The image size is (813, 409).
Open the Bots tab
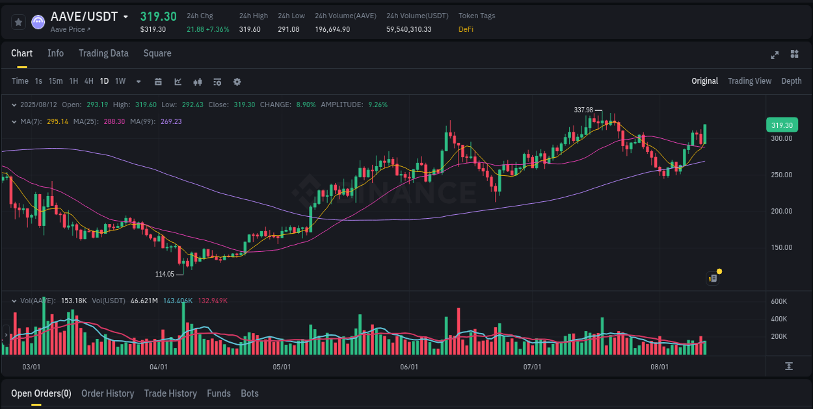tap(250, 393)
